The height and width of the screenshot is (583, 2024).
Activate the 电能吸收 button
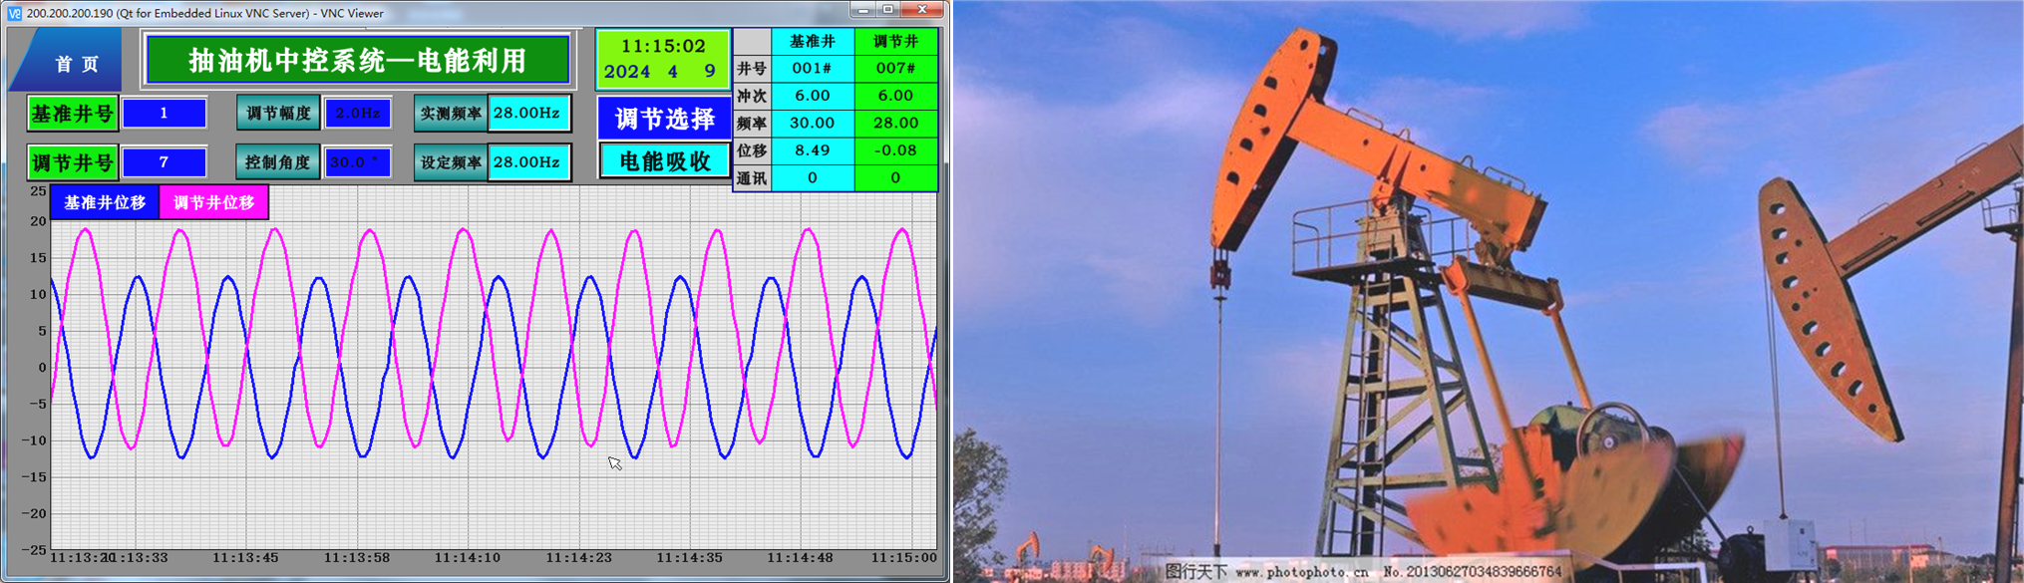664,161
